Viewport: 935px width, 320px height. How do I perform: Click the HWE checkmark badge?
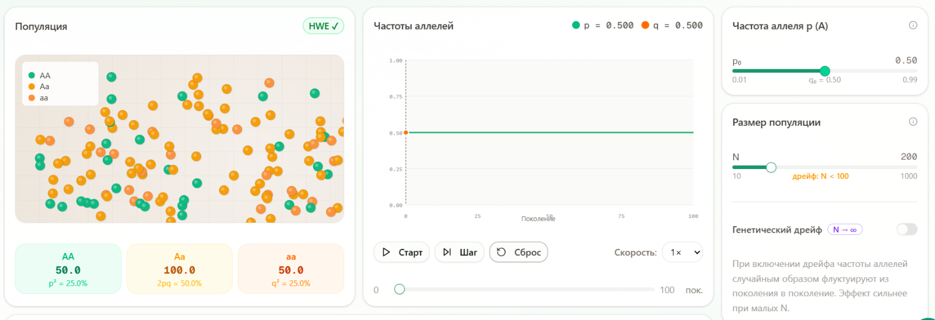[323, 26]
